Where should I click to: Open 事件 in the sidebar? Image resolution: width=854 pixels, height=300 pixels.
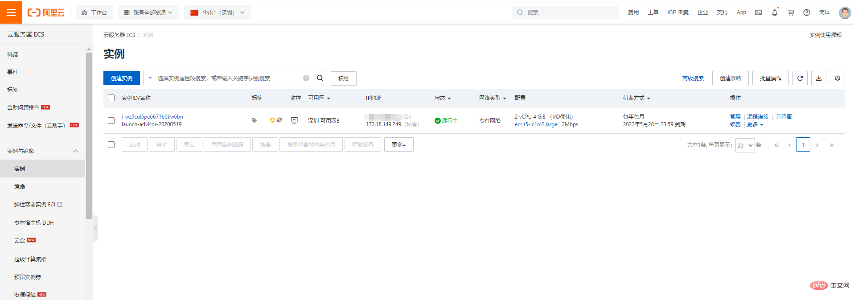(12, 72)
